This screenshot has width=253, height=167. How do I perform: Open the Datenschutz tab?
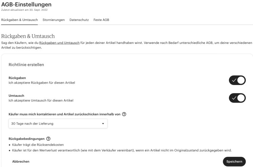[x=79, y=20]
